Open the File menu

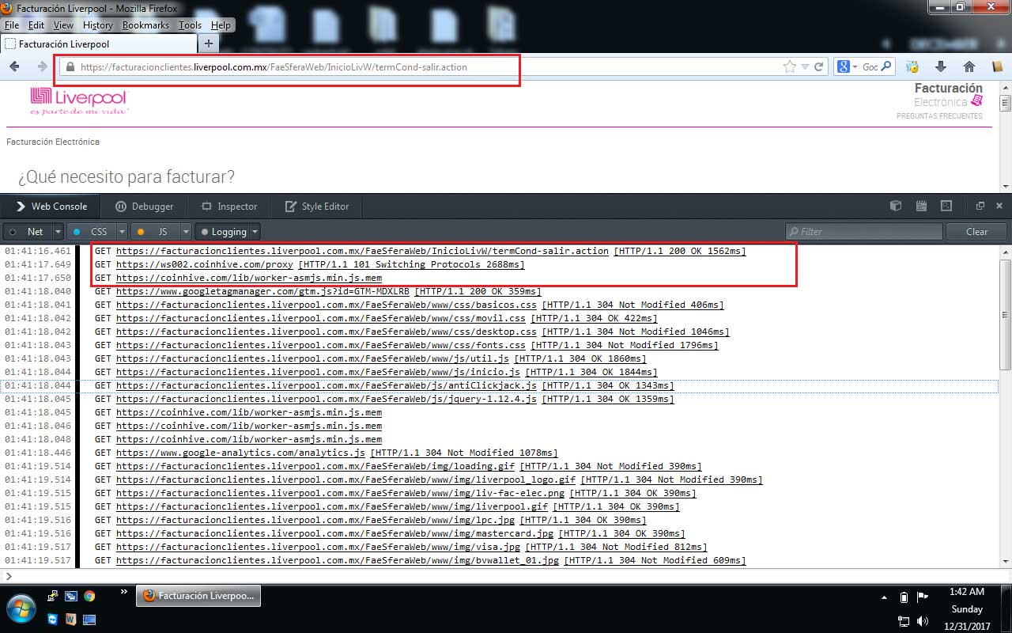(x=11, y=25)
